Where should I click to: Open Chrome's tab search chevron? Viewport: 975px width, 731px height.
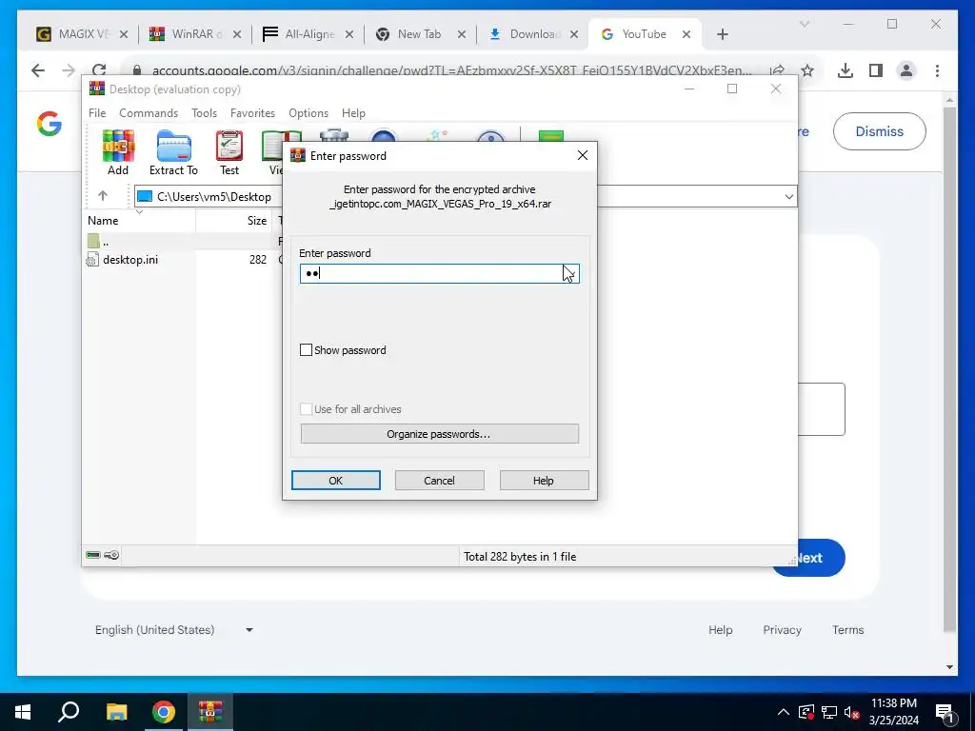(x=804, y=24)
